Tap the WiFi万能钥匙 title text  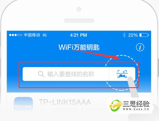tap(79, 47)
